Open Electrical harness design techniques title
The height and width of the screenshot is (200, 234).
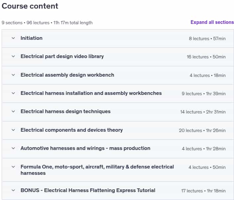click(x=65, y=111)
